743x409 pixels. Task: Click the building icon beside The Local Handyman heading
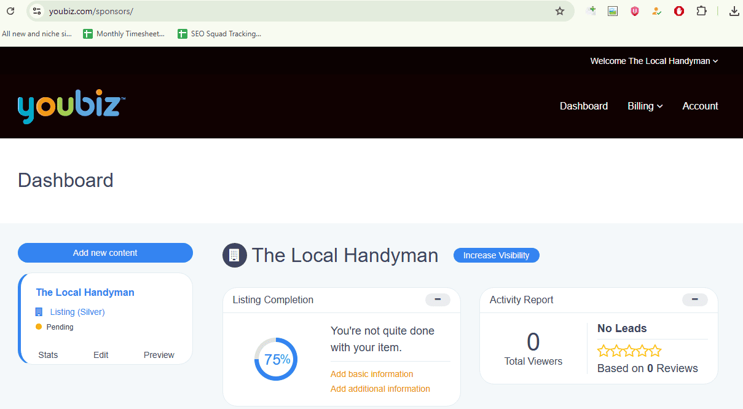(234, 255)
